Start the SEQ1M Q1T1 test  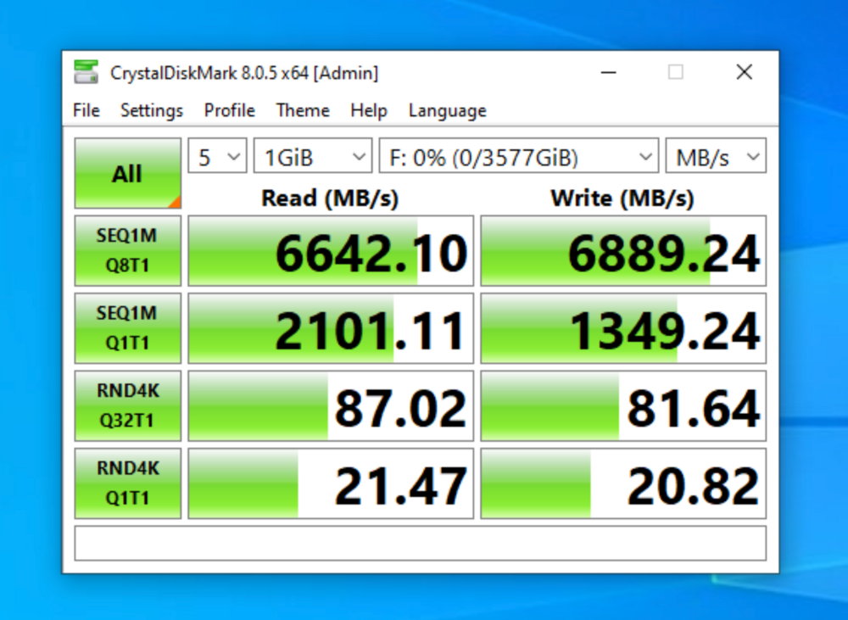128,328
